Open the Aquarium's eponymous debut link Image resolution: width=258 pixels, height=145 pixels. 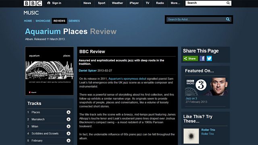point(127,79)
